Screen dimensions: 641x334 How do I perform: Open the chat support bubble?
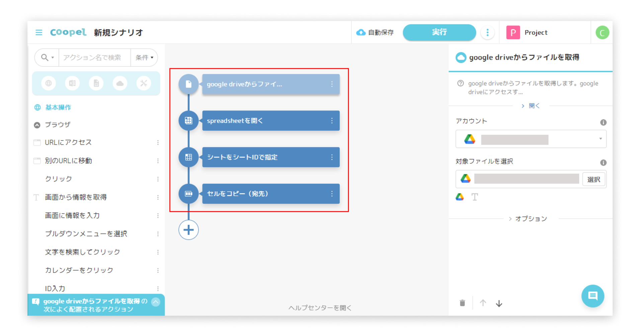coord(592,296)
